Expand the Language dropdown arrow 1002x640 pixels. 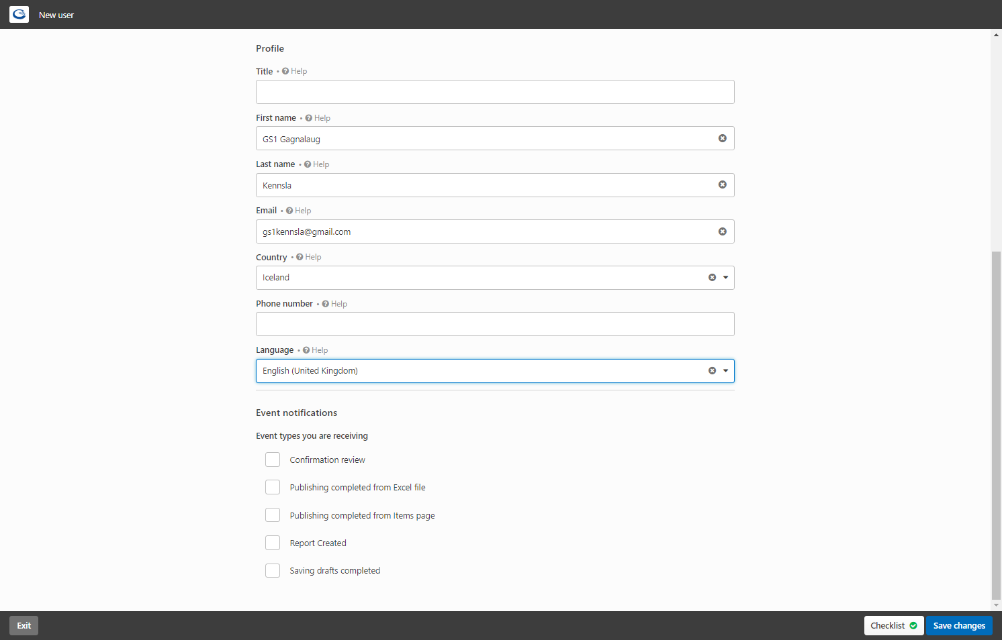coord(725,371)
